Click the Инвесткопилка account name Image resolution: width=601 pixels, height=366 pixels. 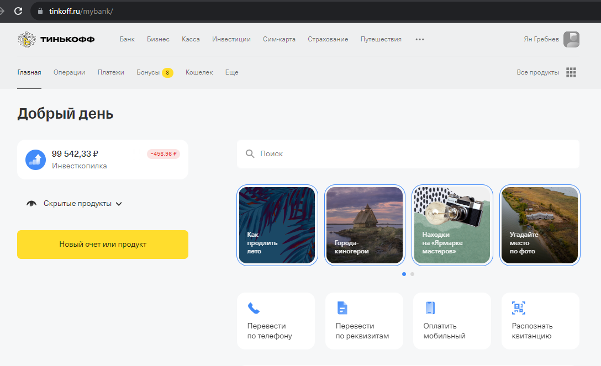(80, 166)
